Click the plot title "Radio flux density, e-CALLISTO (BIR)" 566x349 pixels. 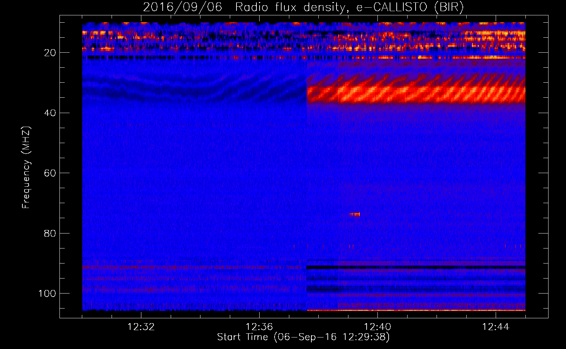[x=349, y=7]
